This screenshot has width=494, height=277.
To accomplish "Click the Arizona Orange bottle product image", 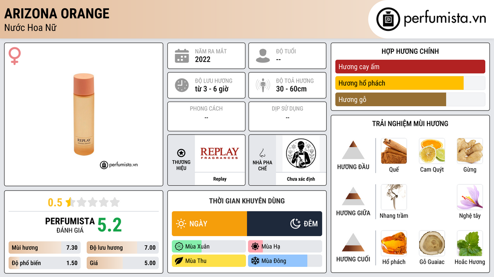I will (x=84, y=114).
